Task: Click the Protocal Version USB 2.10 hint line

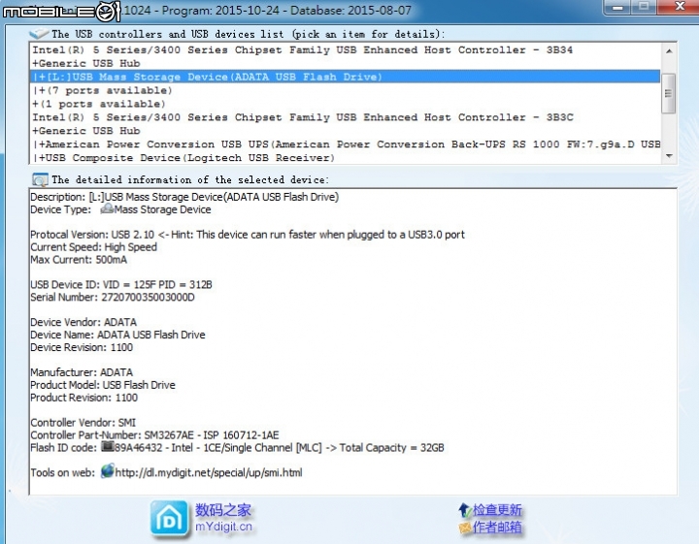Action: click(x=248, y=235)
